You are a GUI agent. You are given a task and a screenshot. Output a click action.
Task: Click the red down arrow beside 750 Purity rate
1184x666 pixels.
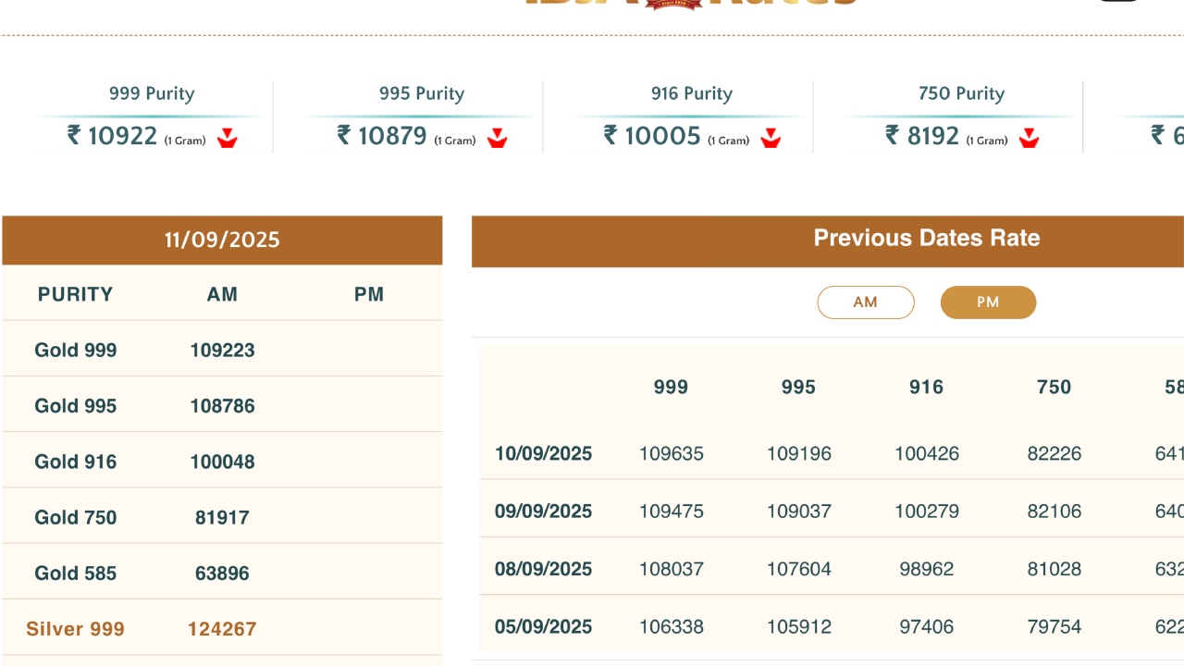[x=1029, y=139]
